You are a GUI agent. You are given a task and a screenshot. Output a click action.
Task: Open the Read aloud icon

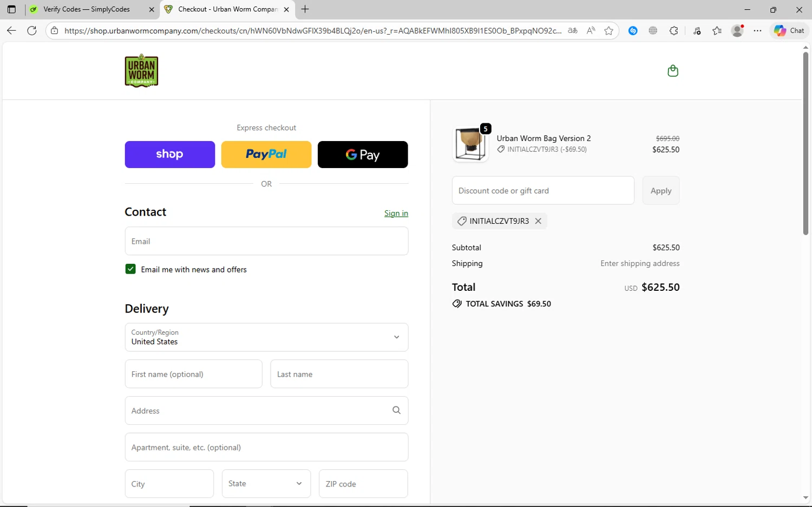[591, 31]
